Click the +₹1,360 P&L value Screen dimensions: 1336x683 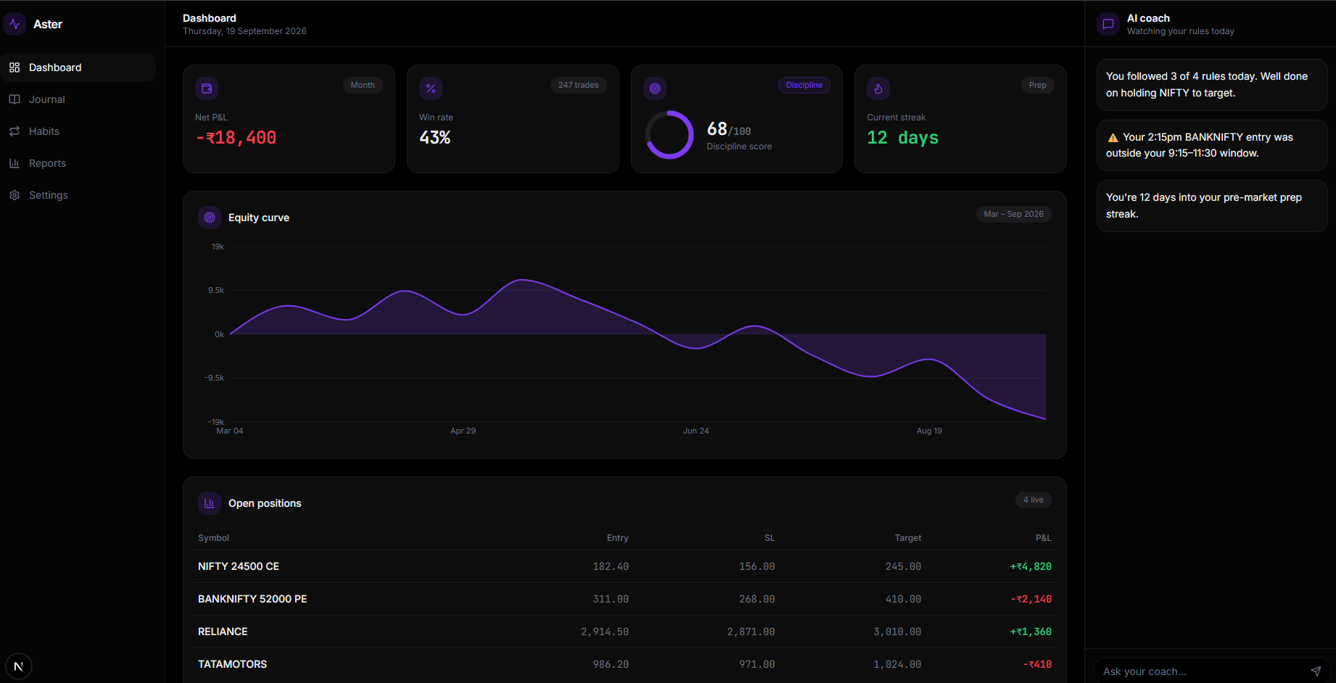tap(1031, 632)
